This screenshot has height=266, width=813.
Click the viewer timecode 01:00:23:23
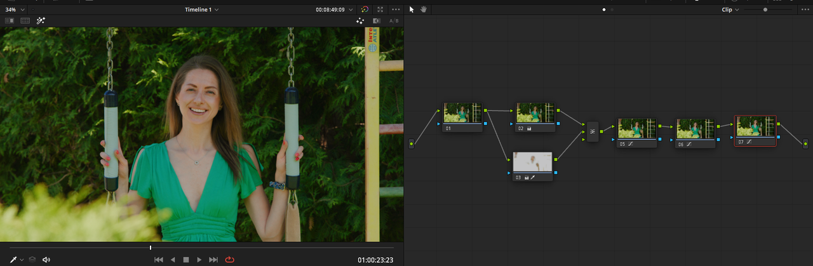click(375, 260)
